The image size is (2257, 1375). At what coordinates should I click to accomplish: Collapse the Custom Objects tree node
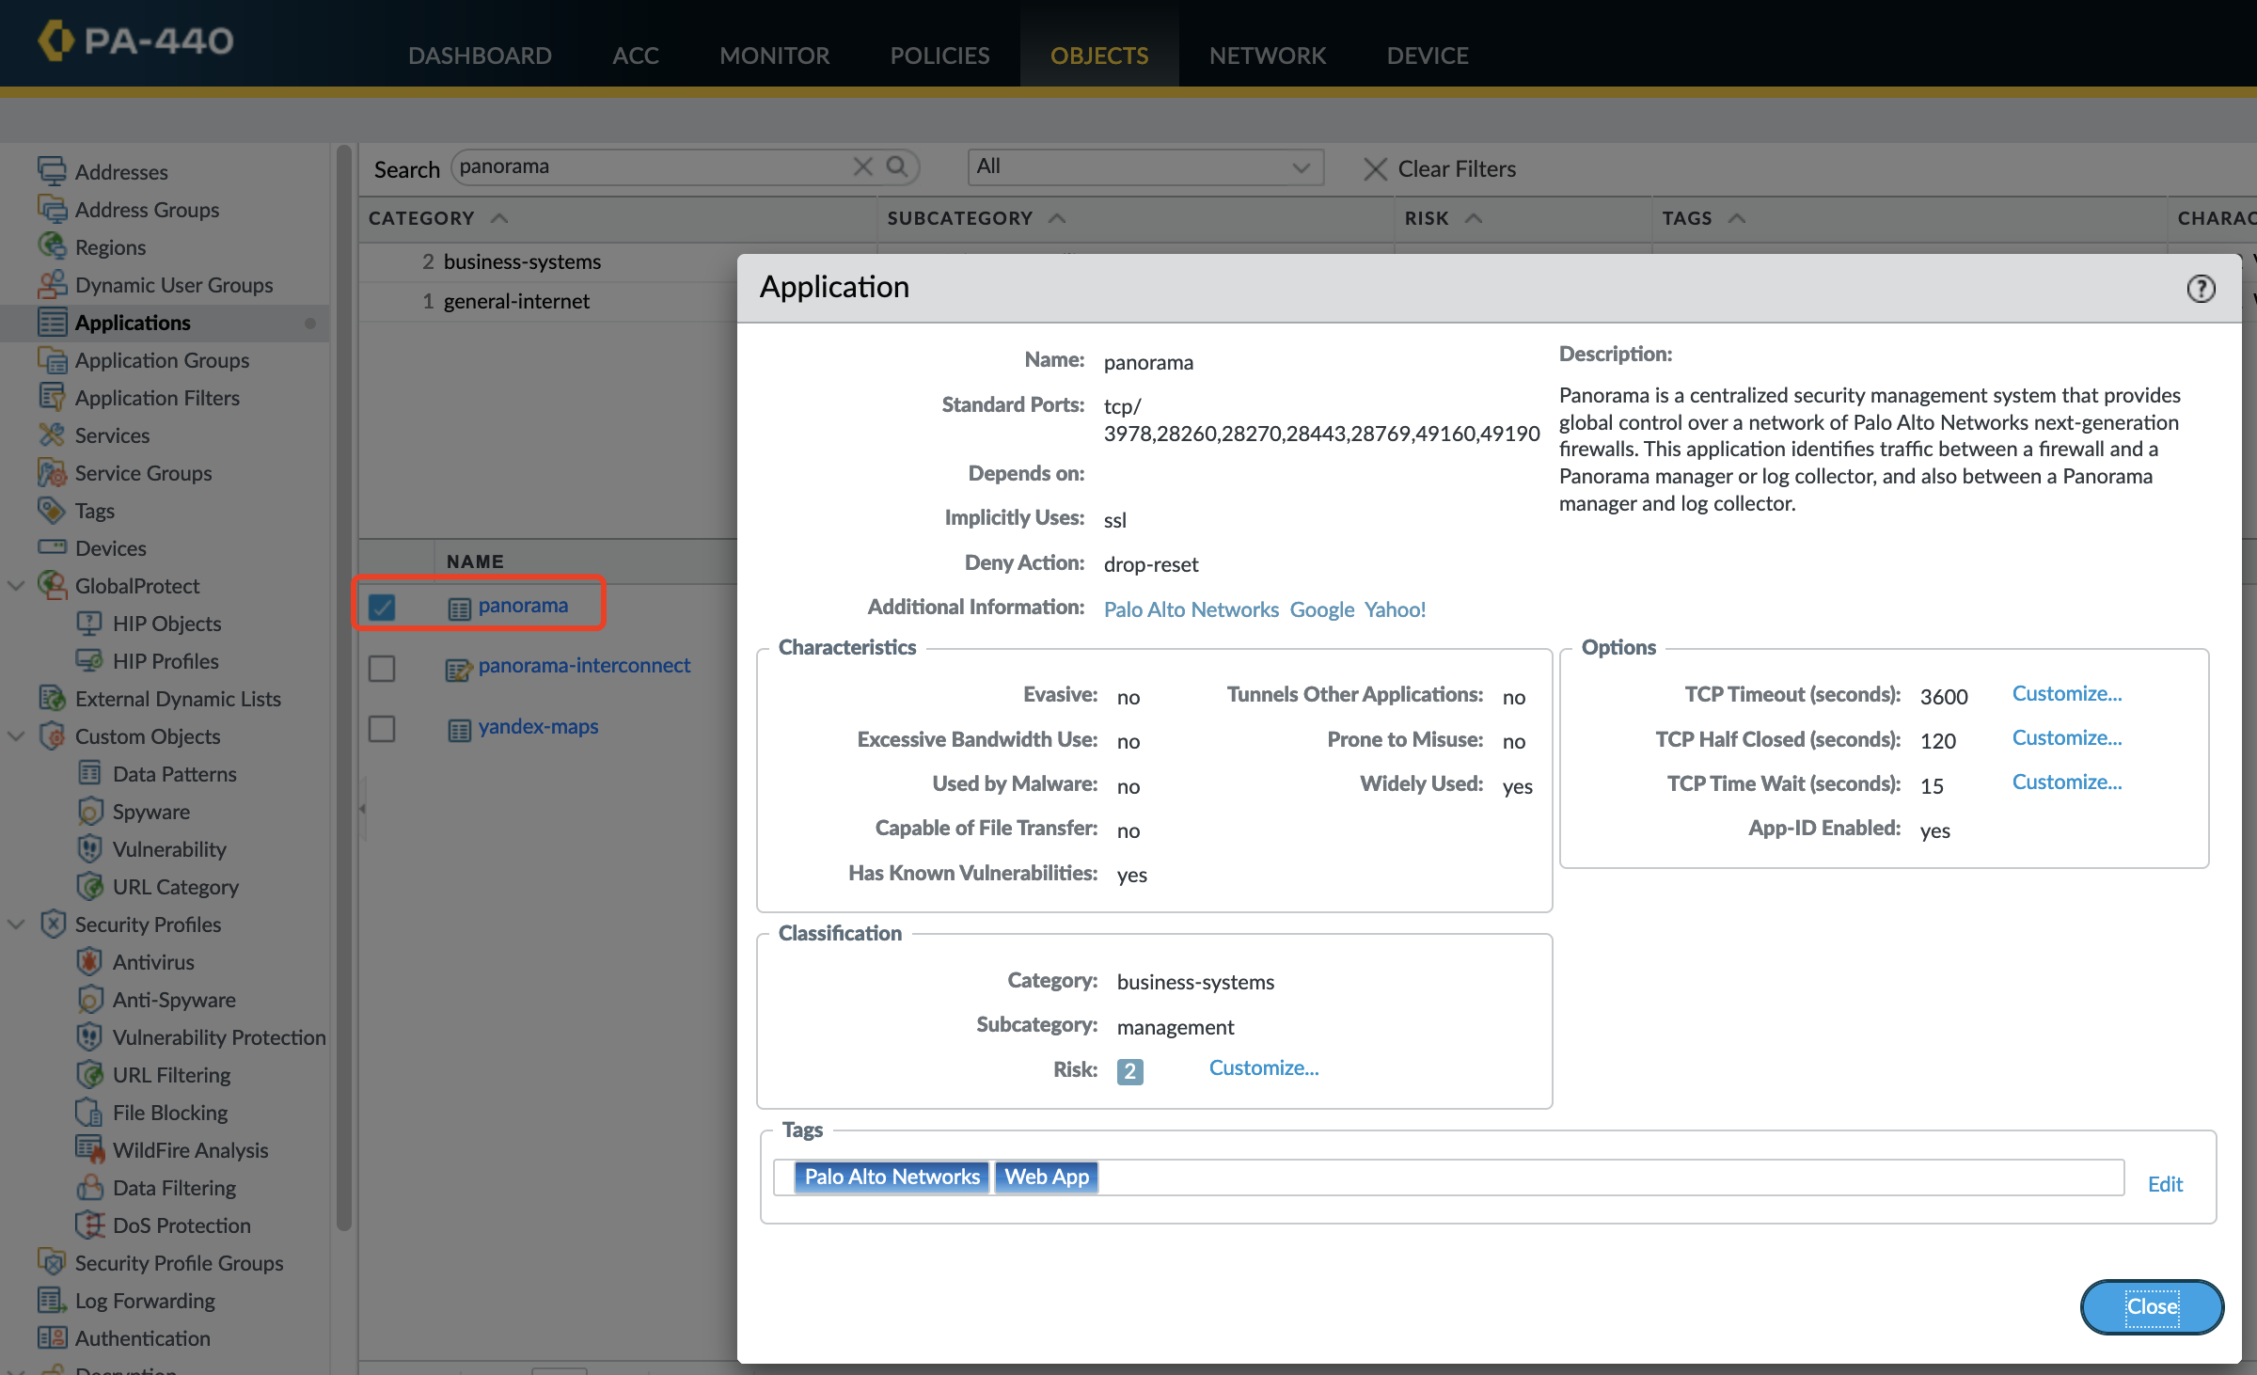[16, 735]
